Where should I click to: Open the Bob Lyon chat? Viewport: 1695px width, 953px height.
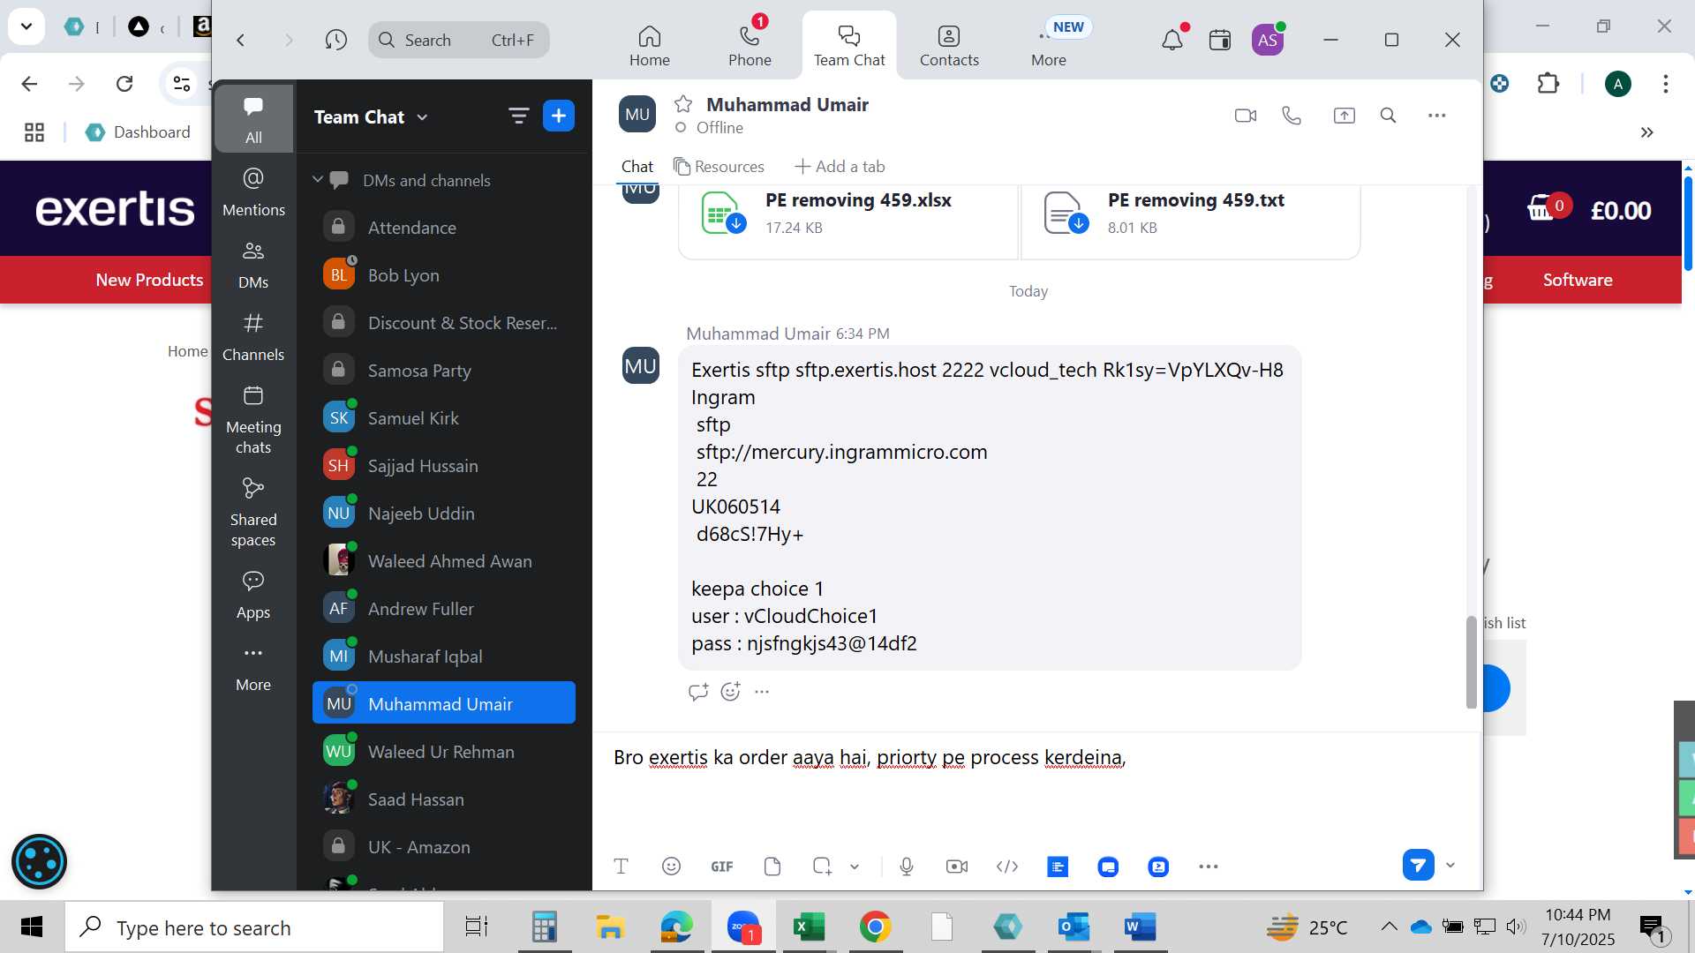click(444, 275)
